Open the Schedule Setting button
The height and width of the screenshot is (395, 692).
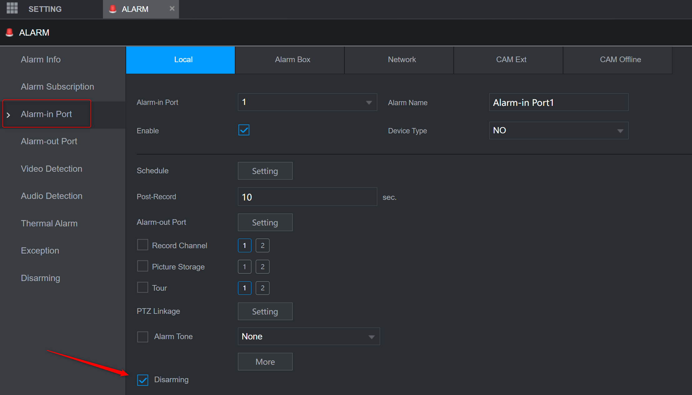coord(265,171)
